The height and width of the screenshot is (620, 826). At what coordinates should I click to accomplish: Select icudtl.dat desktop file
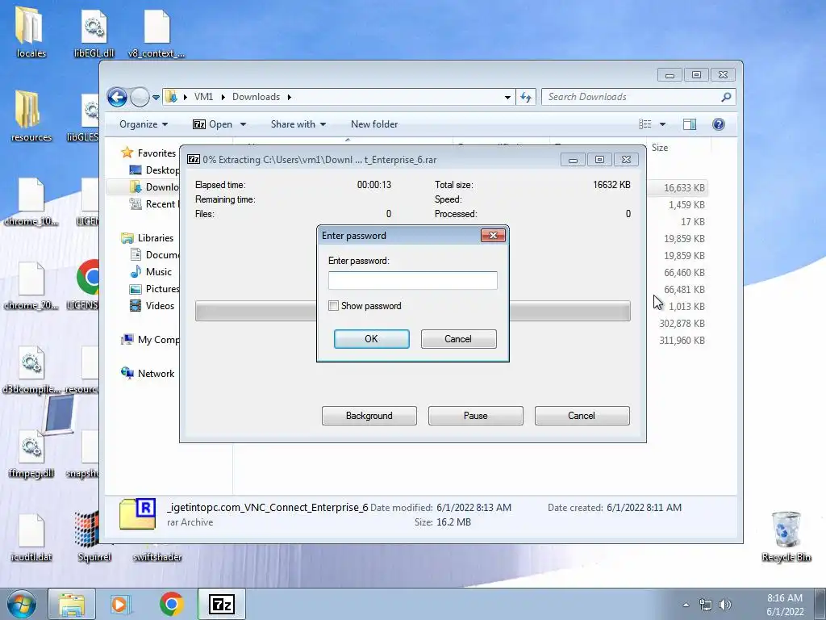coord(31,537)
